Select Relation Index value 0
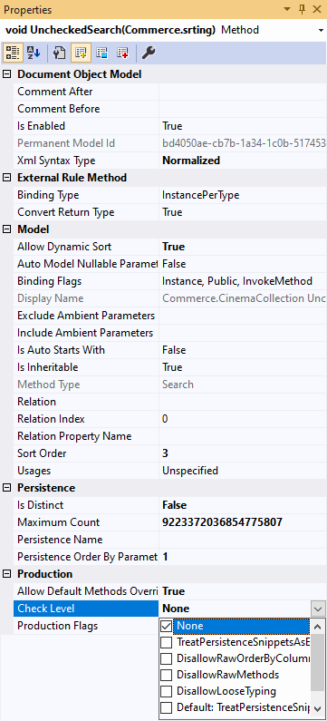The width and height of the screenshot is (327, 721). click(x=243, y=419)
